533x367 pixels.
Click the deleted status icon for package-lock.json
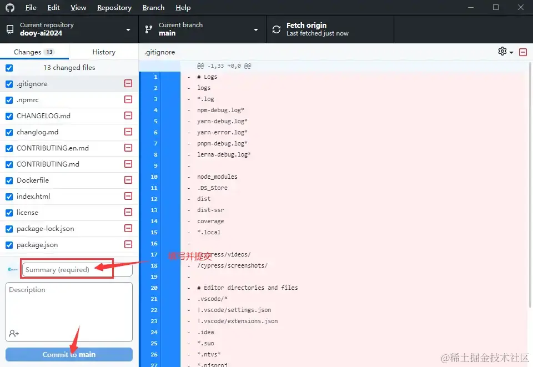point(128,228)
